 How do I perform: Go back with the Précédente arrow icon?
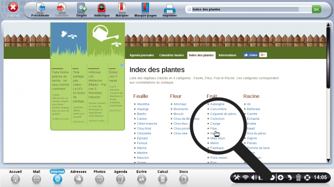[x=41, y=8]
